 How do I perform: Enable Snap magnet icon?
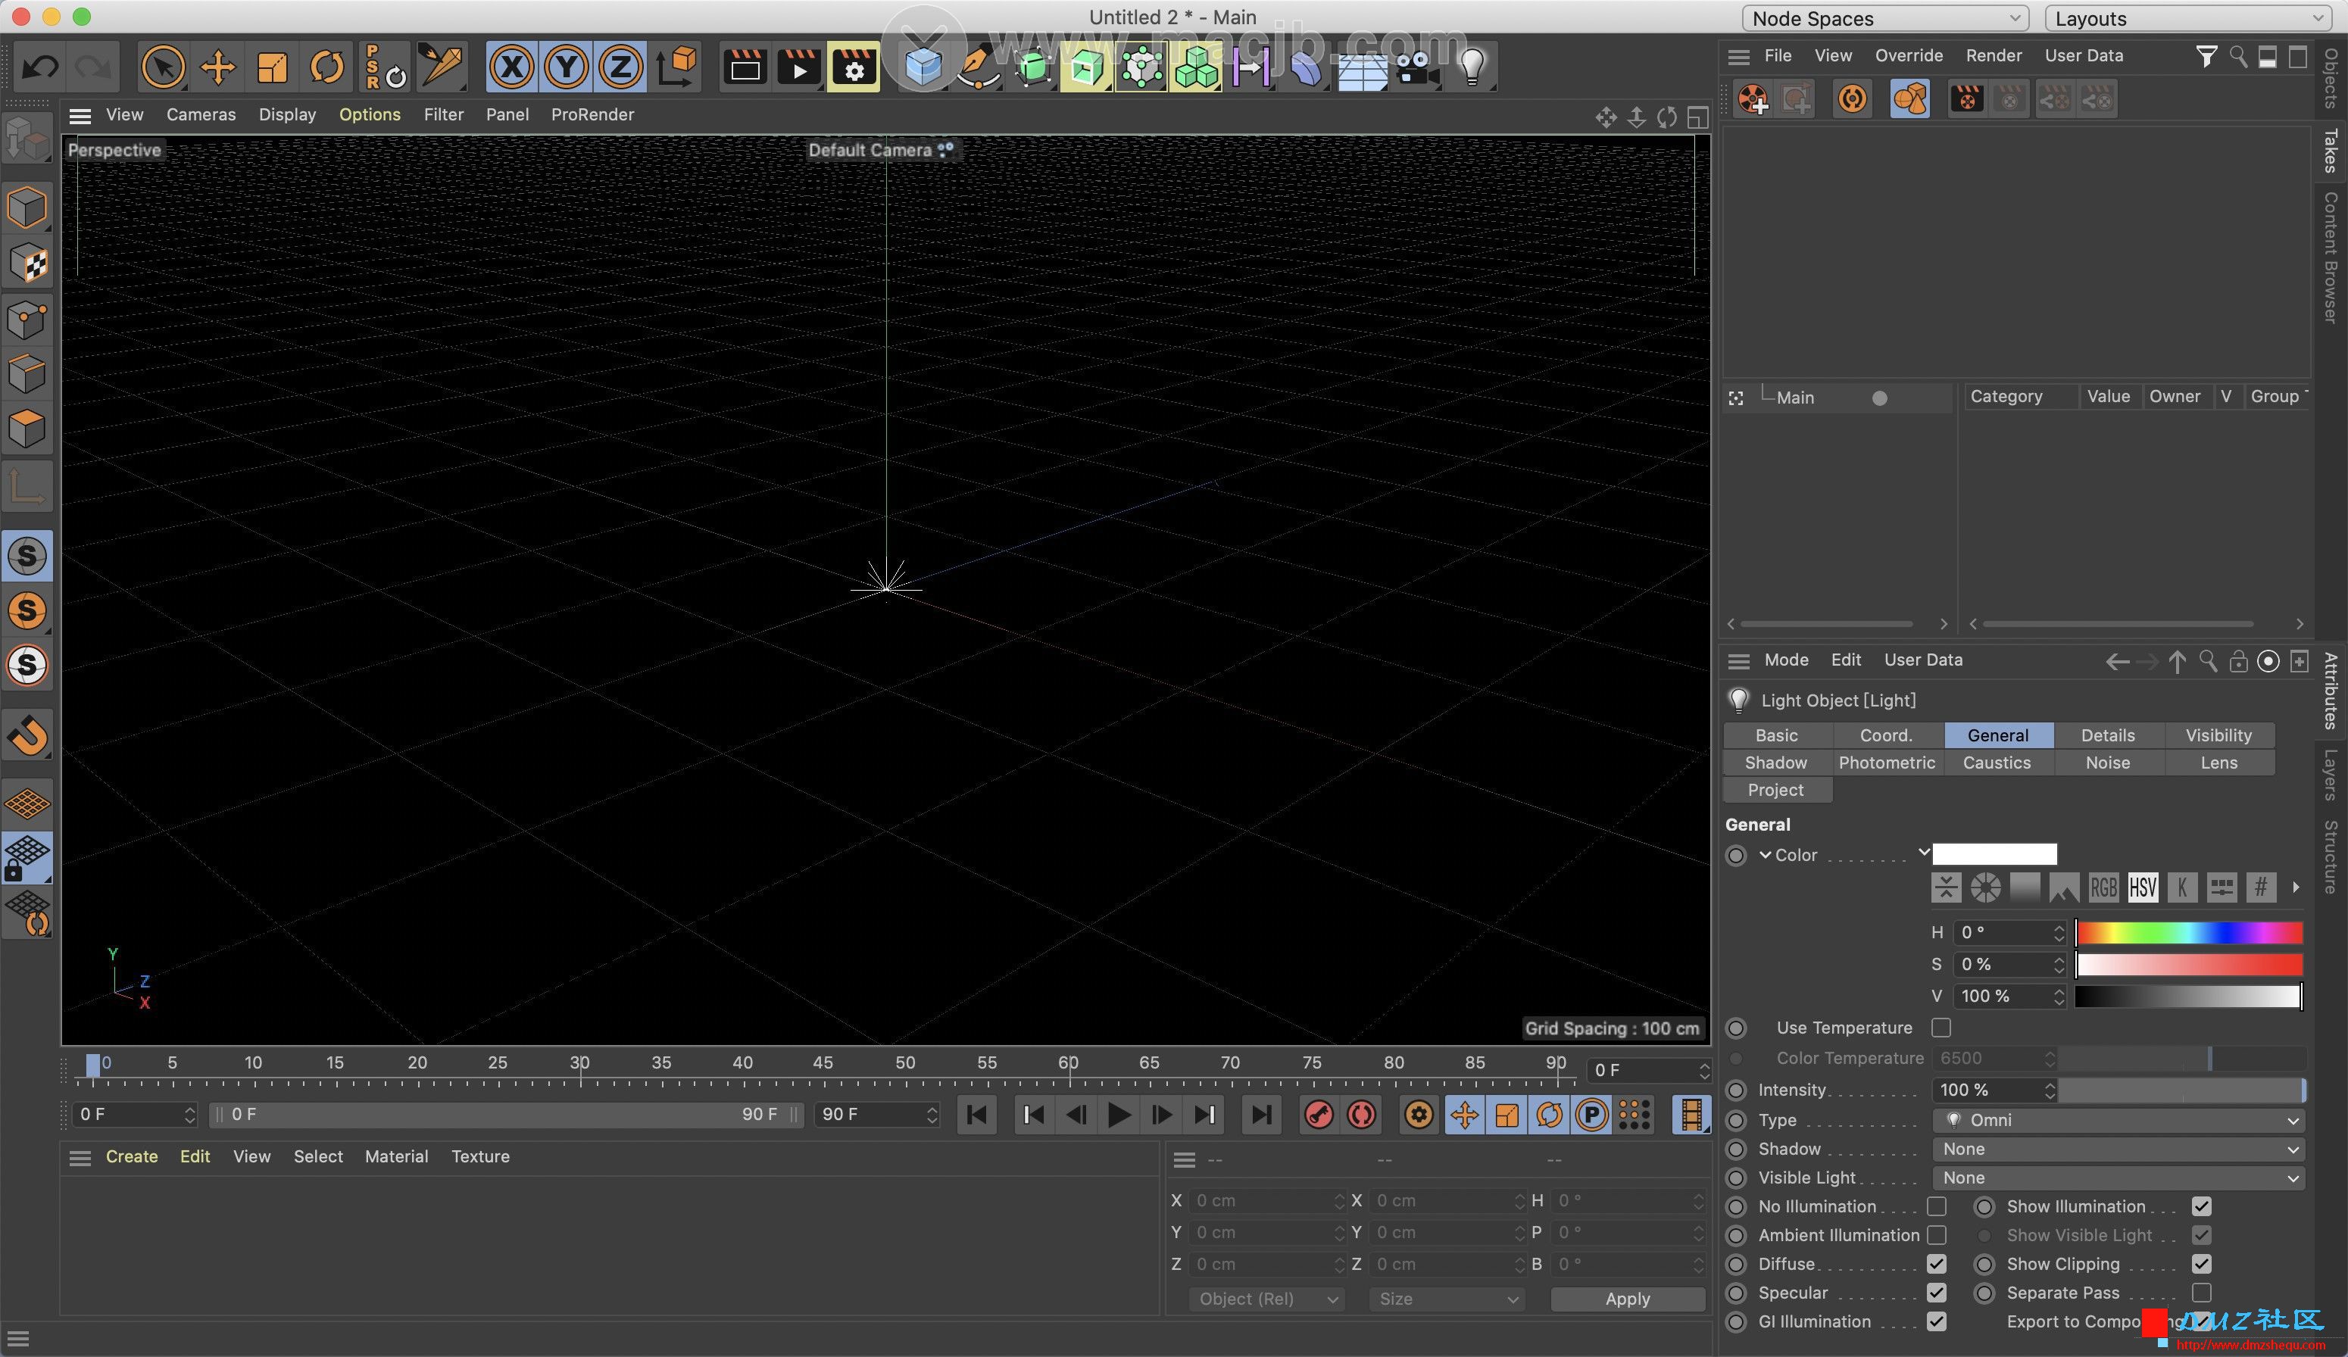click(x=27, y=736)
